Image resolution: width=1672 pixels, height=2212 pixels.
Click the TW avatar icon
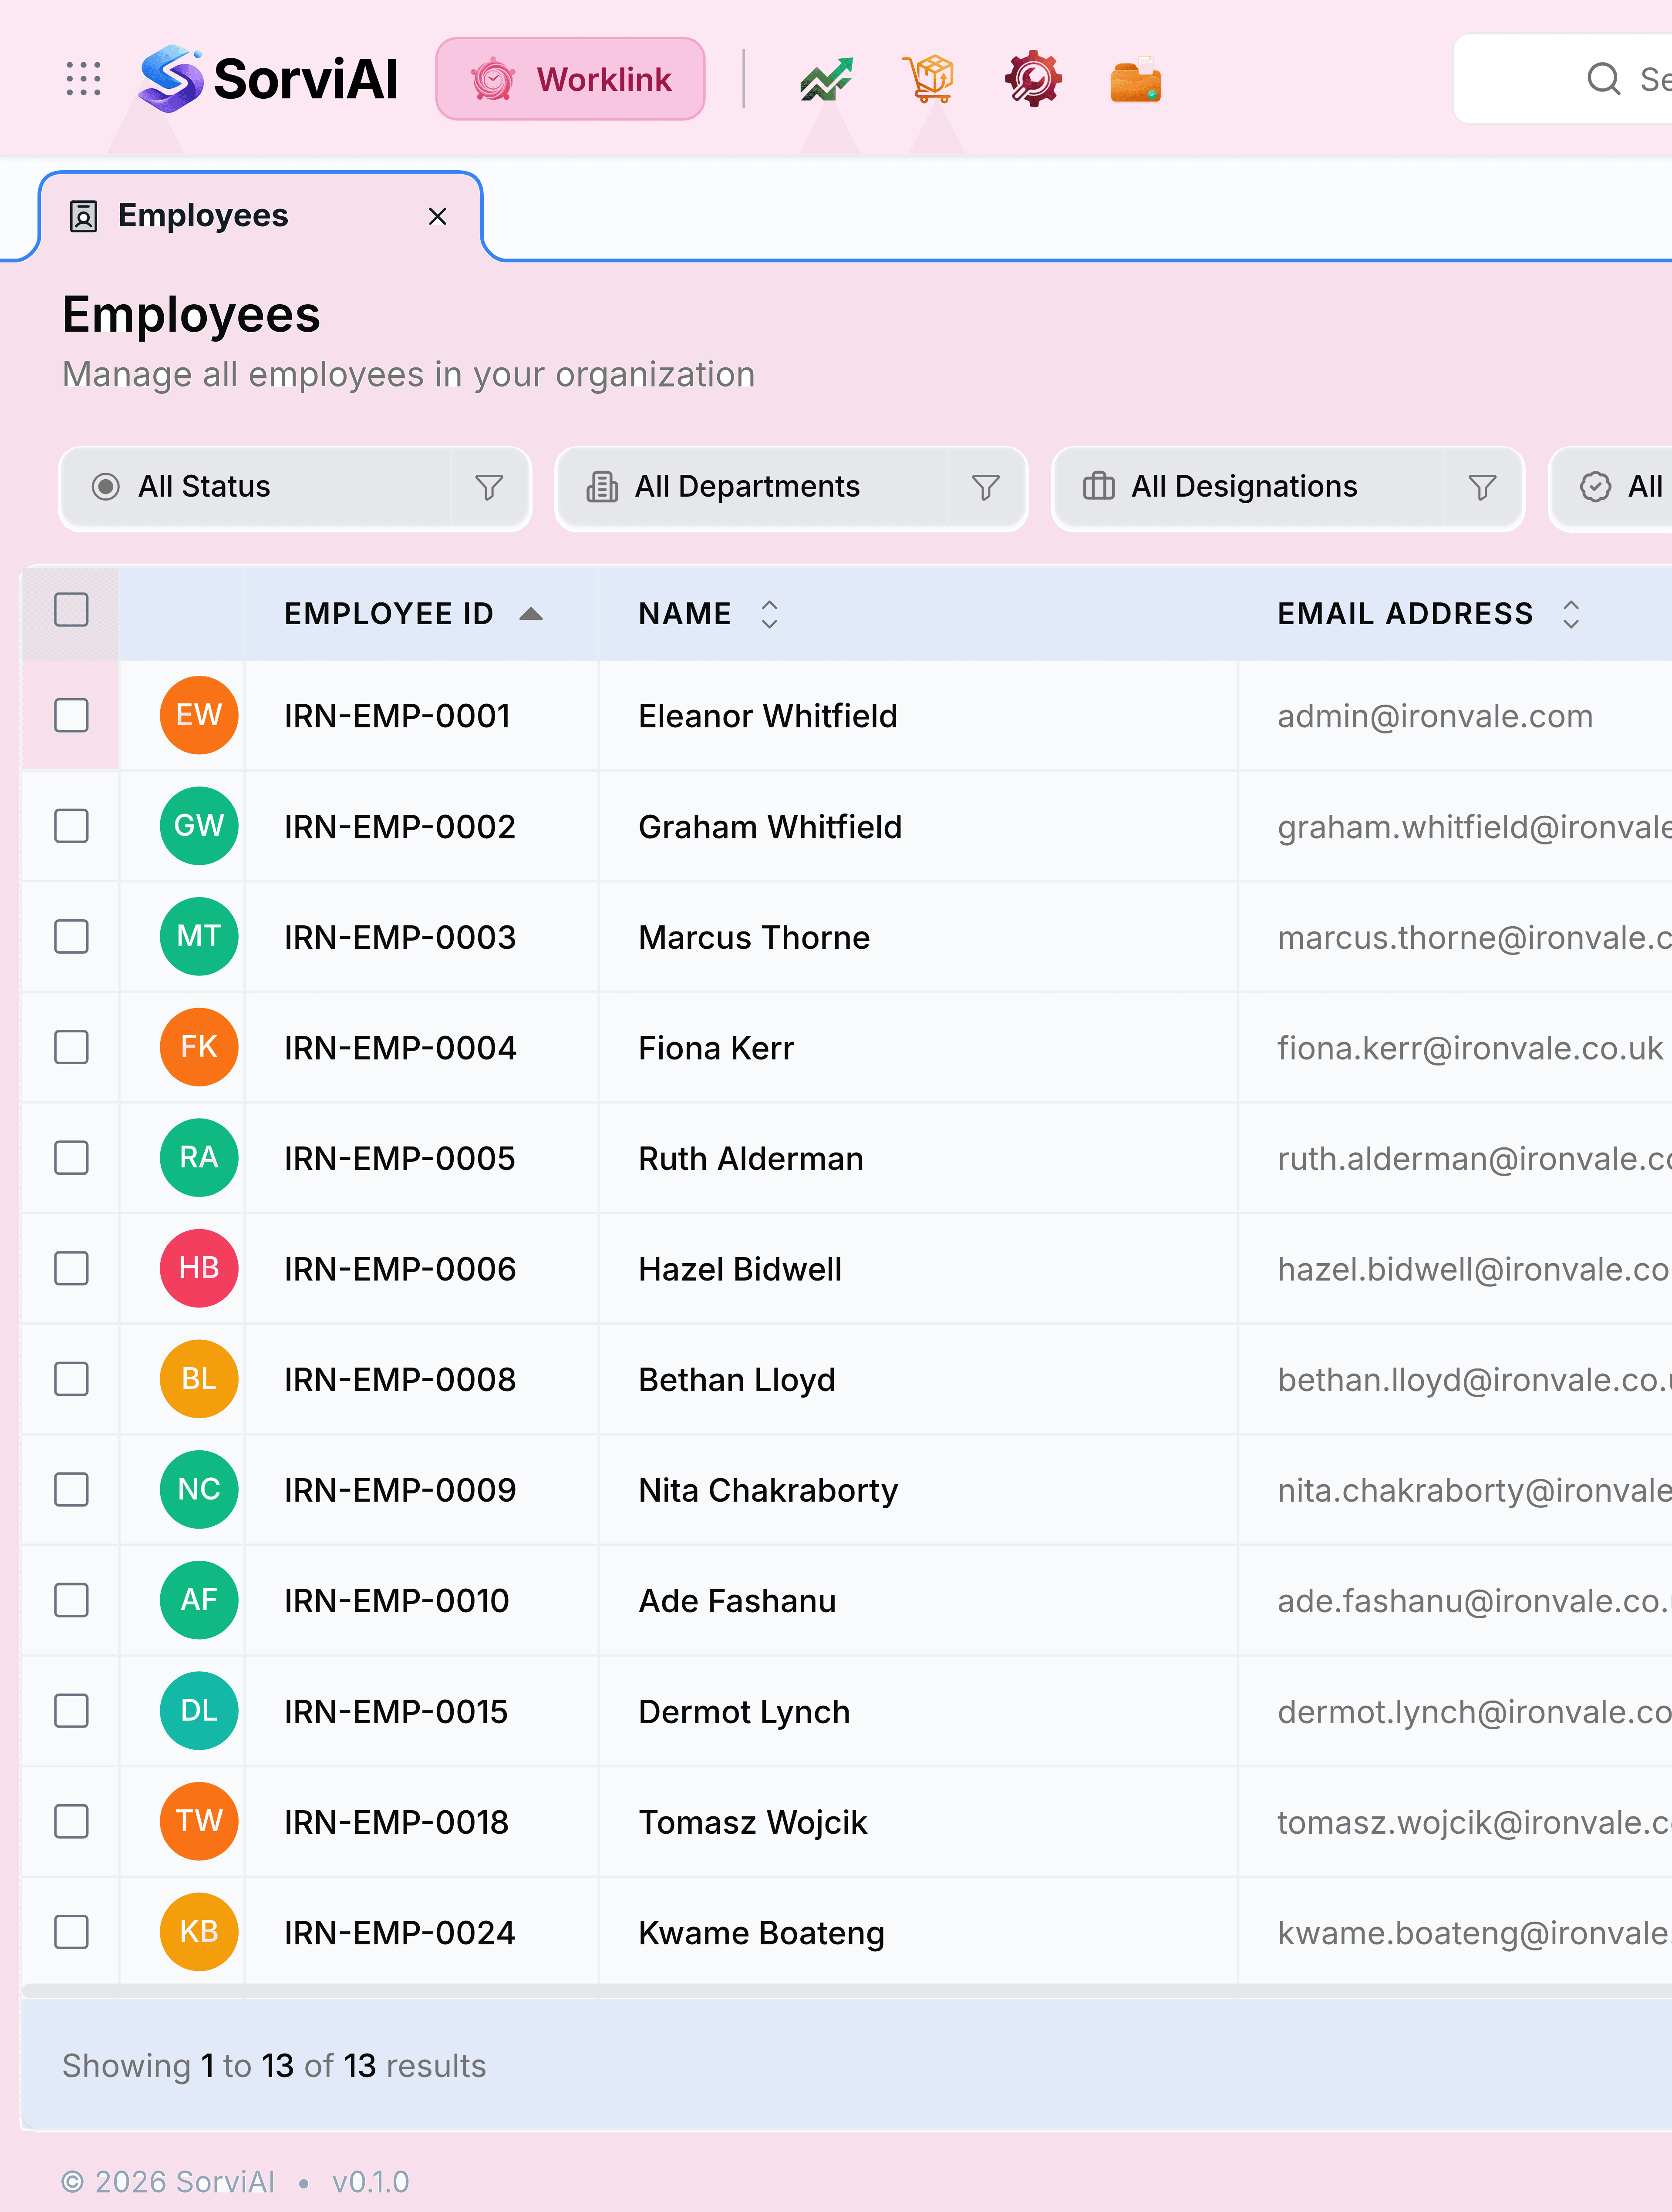(199, 1821)
